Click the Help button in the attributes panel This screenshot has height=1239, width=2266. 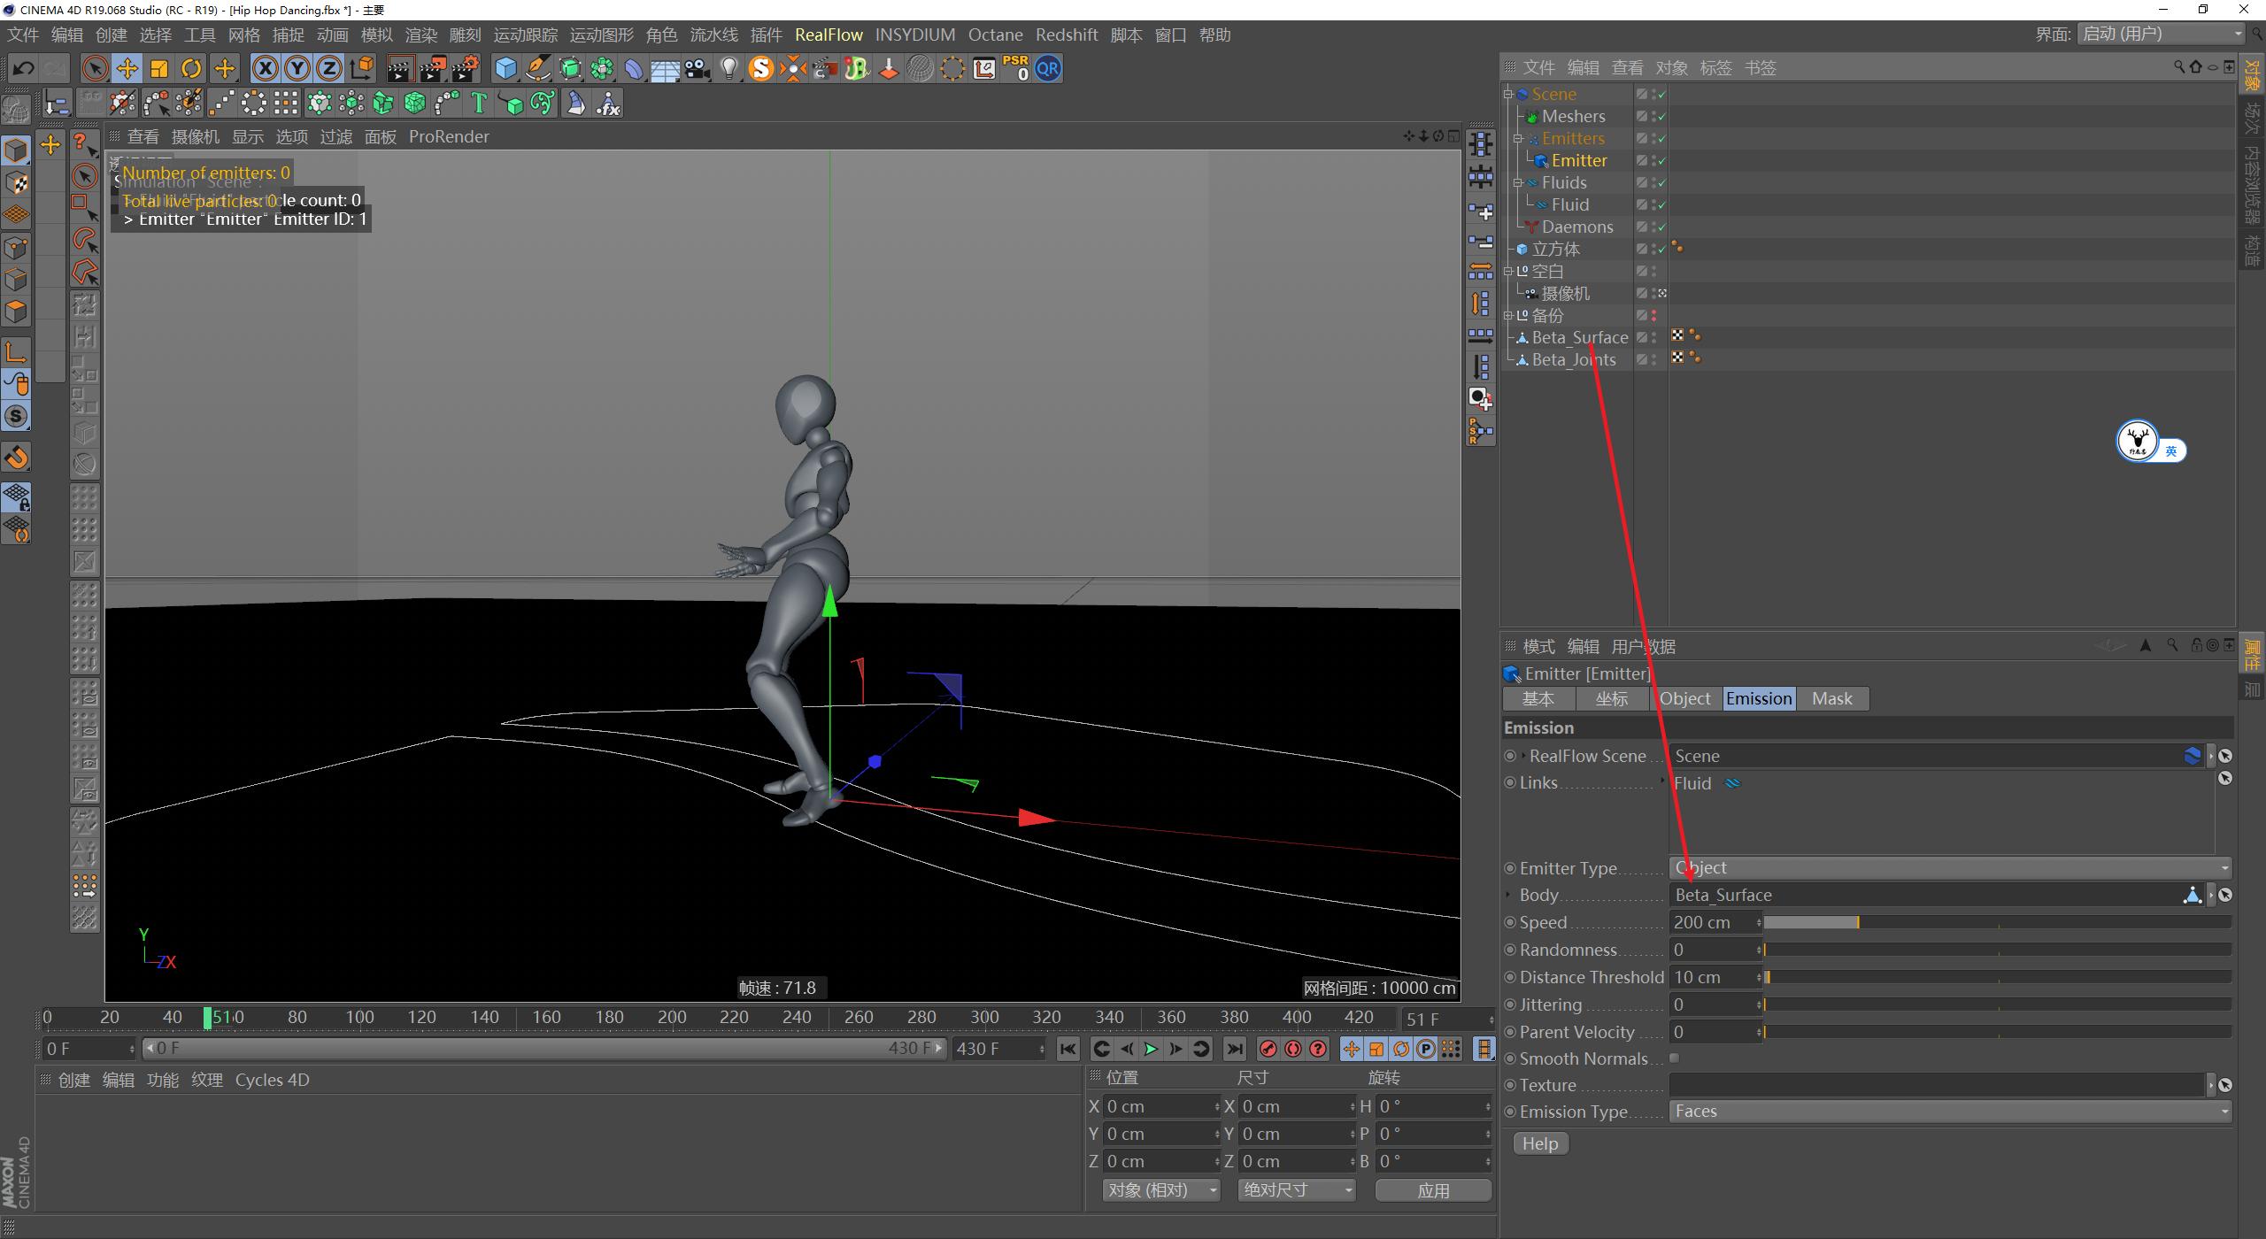(1539, 1143)
